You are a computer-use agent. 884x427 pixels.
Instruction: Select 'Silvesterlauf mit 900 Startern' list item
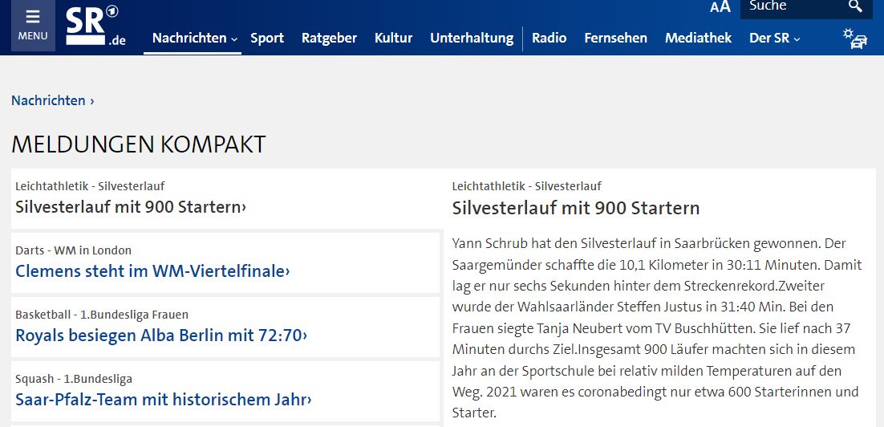tap(225, 198)
